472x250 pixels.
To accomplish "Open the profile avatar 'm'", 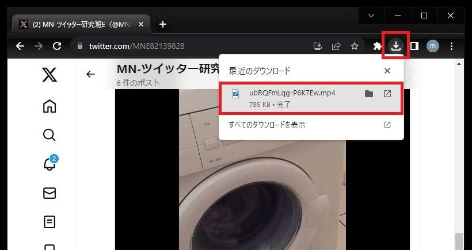I will (432, 46).
